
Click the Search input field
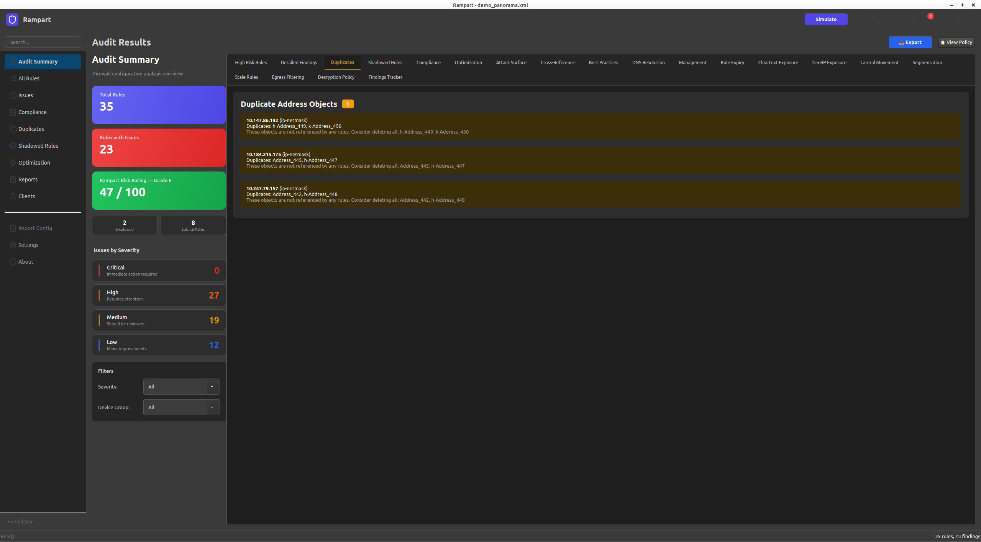coord(43,42)
